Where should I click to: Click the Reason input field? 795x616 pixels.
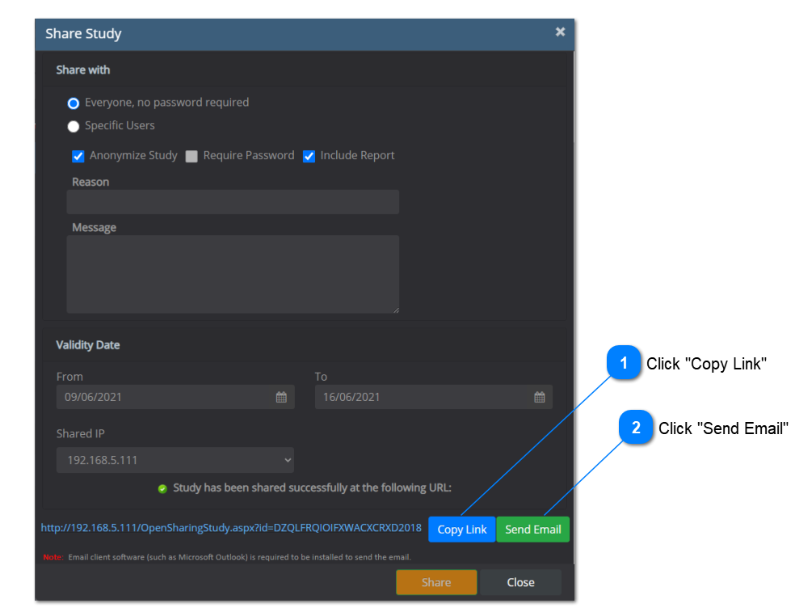(233, 202)
